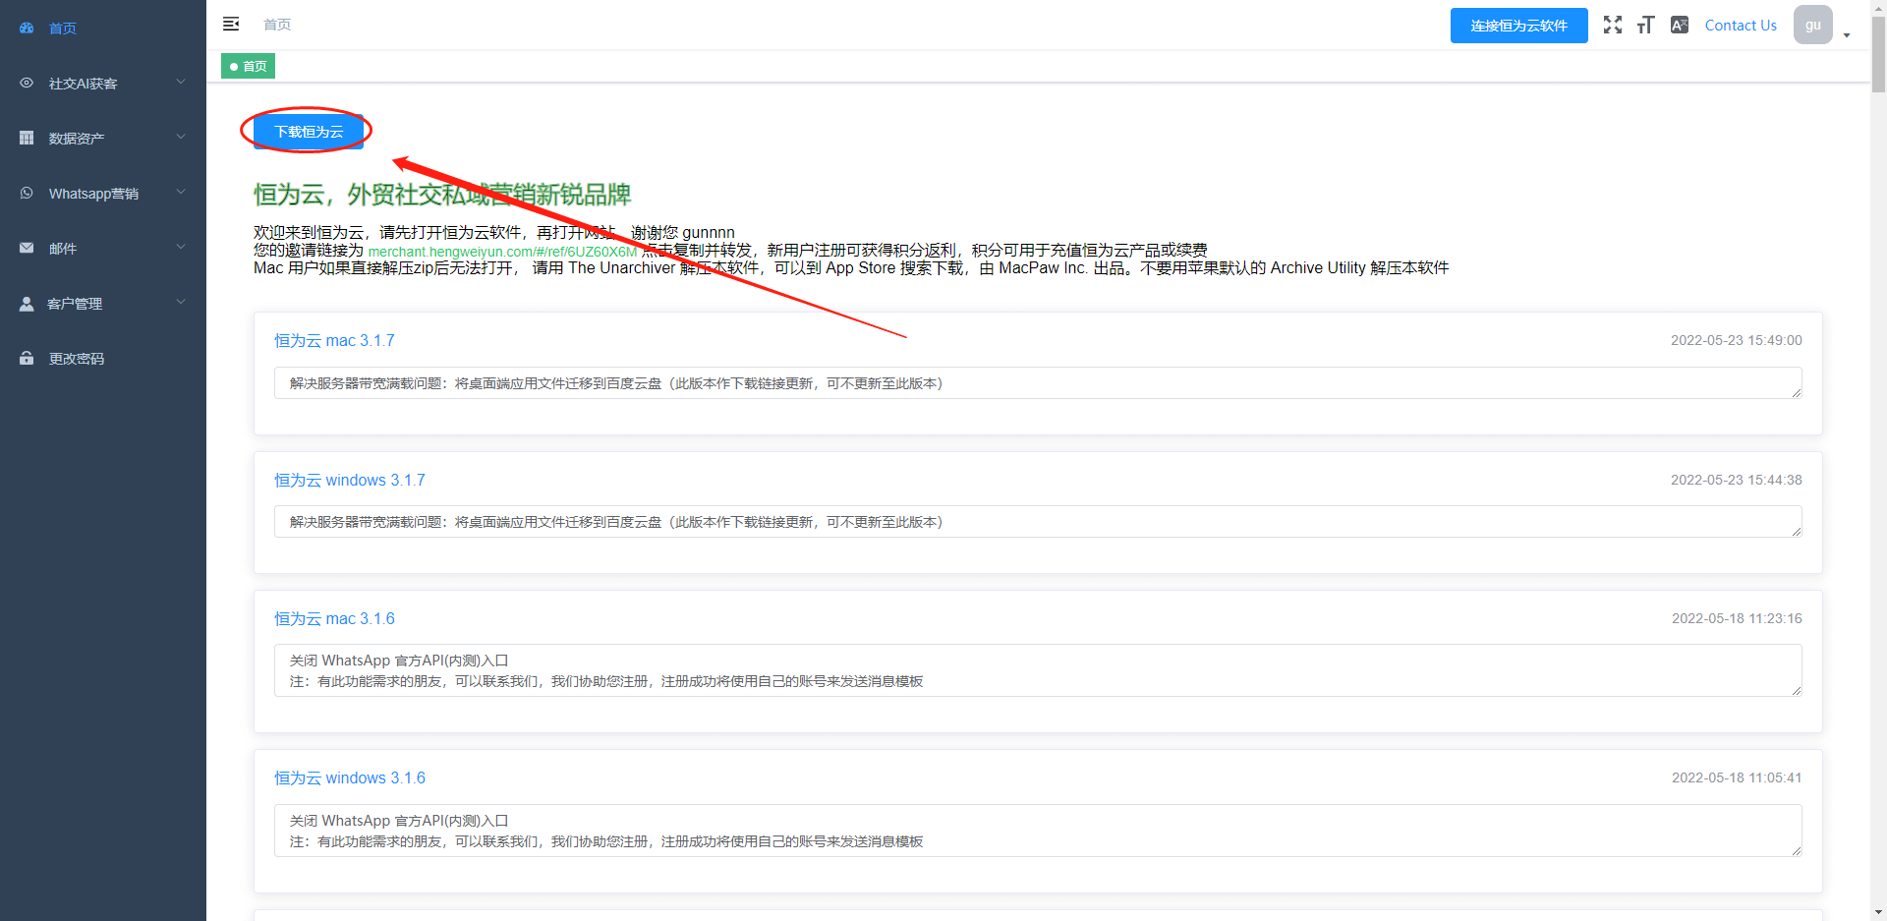Open the 数据资产 sidebar menu
1887x921 pixels.
click(103, 138)
